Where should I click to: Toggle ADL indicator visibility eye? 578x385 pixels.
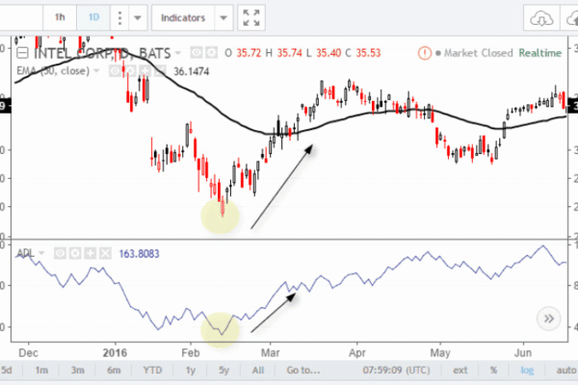tap(60, 253)
